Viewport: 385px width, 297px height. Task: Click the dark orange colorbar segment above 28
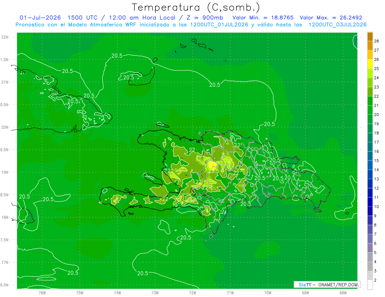coord(370,37)
